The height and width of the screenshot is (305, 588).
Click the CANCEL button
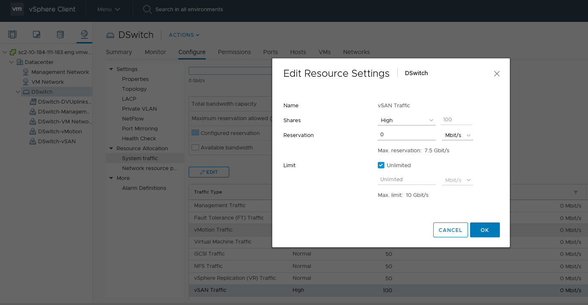click(450, 230)
